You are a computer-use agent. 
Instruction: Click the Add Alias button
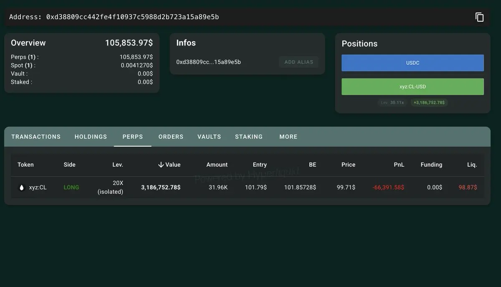(299, 62)
